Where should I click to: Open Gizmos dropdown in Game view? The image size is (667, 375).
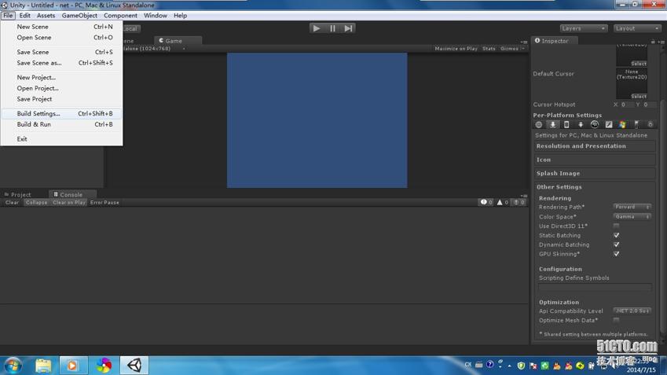click(512, 49)
